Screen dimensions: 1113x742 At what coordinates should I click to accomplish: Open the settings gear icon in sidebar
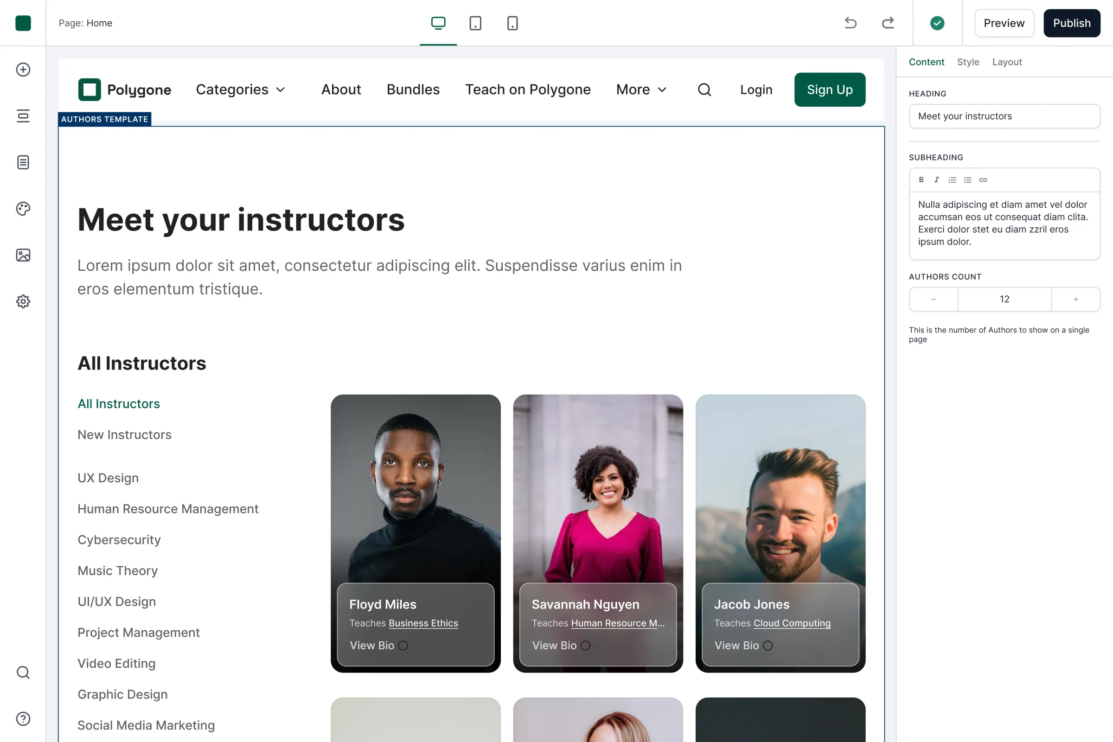[x=23, y=301]
